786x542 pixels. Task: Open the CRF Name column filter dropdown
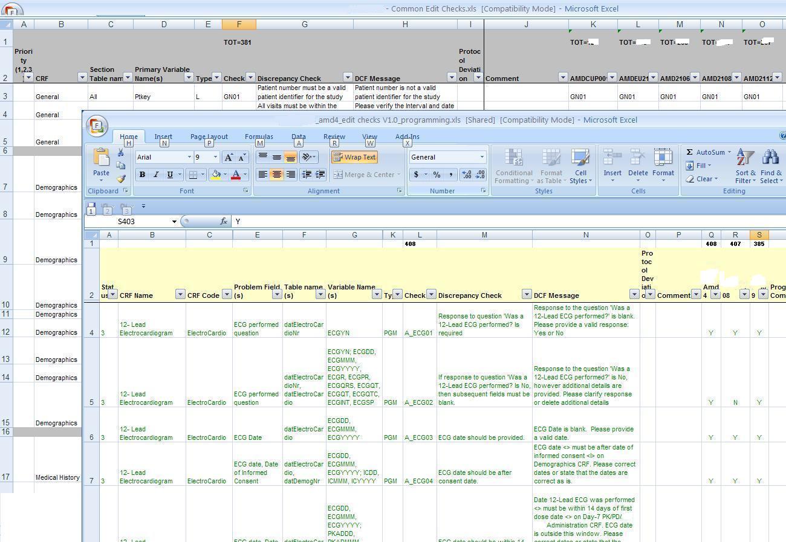[180, 294]
